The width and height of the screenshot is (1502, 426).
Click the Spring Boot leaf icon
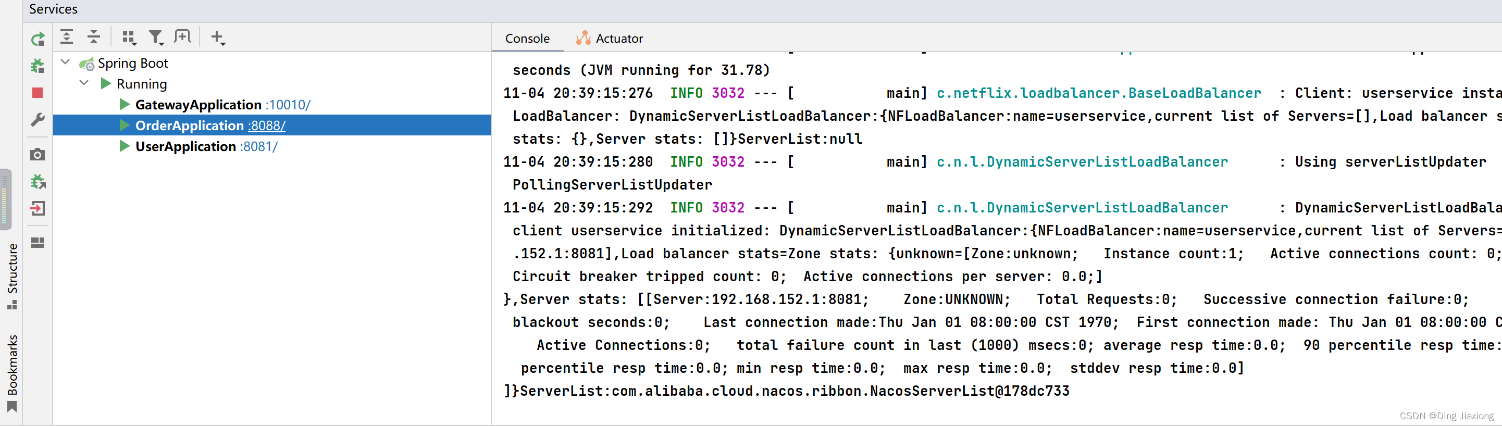pyautogui.click(x=87, y=64)
